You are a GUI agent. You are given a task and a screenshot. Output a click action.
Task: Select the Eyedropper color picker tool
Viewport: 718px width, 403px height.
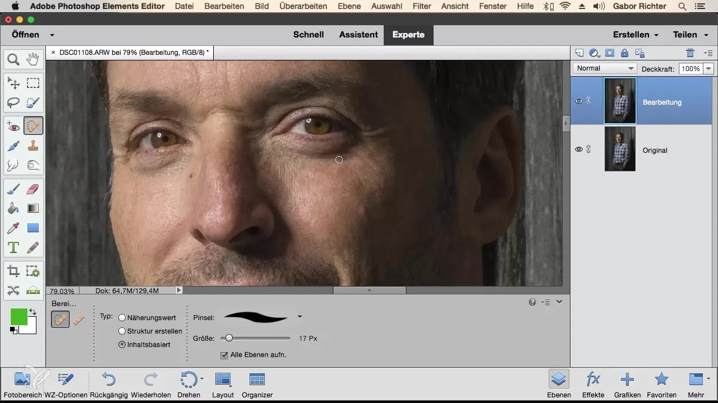13,228
